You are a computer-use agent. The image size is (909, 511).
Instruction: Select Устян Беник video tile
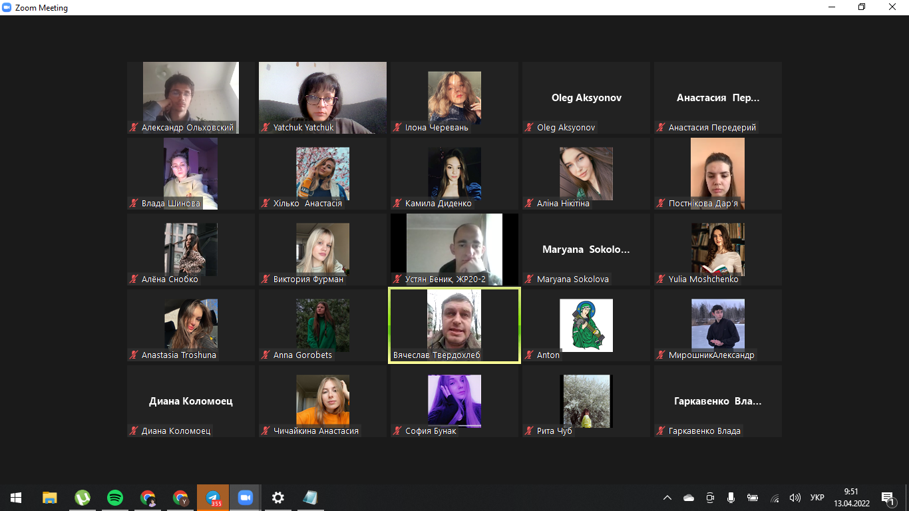pos(454,250)
